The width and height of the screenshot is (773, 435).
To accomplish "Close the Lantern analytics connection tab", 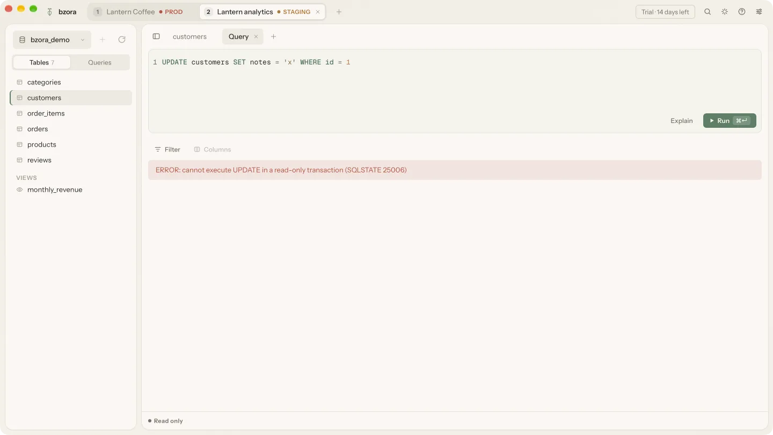I will (x=318, y=12).
